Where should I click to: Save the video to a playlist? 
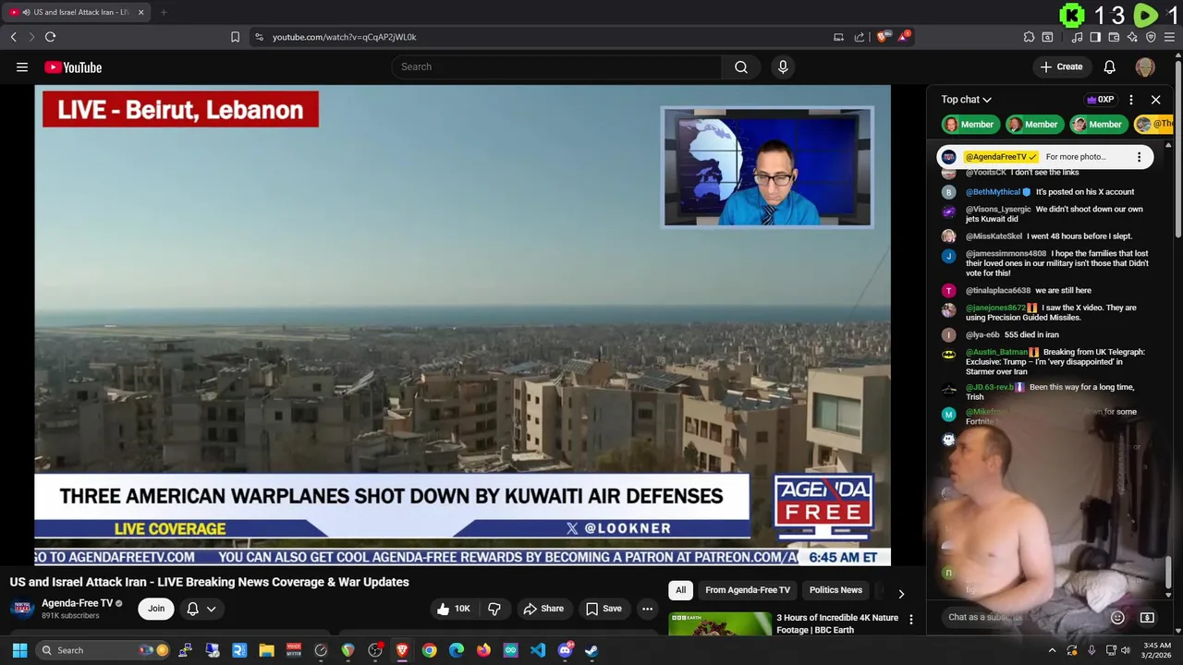603,609
